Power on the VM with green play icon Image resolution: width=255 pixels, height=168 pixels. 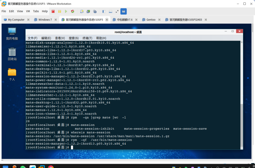point(66,11)
